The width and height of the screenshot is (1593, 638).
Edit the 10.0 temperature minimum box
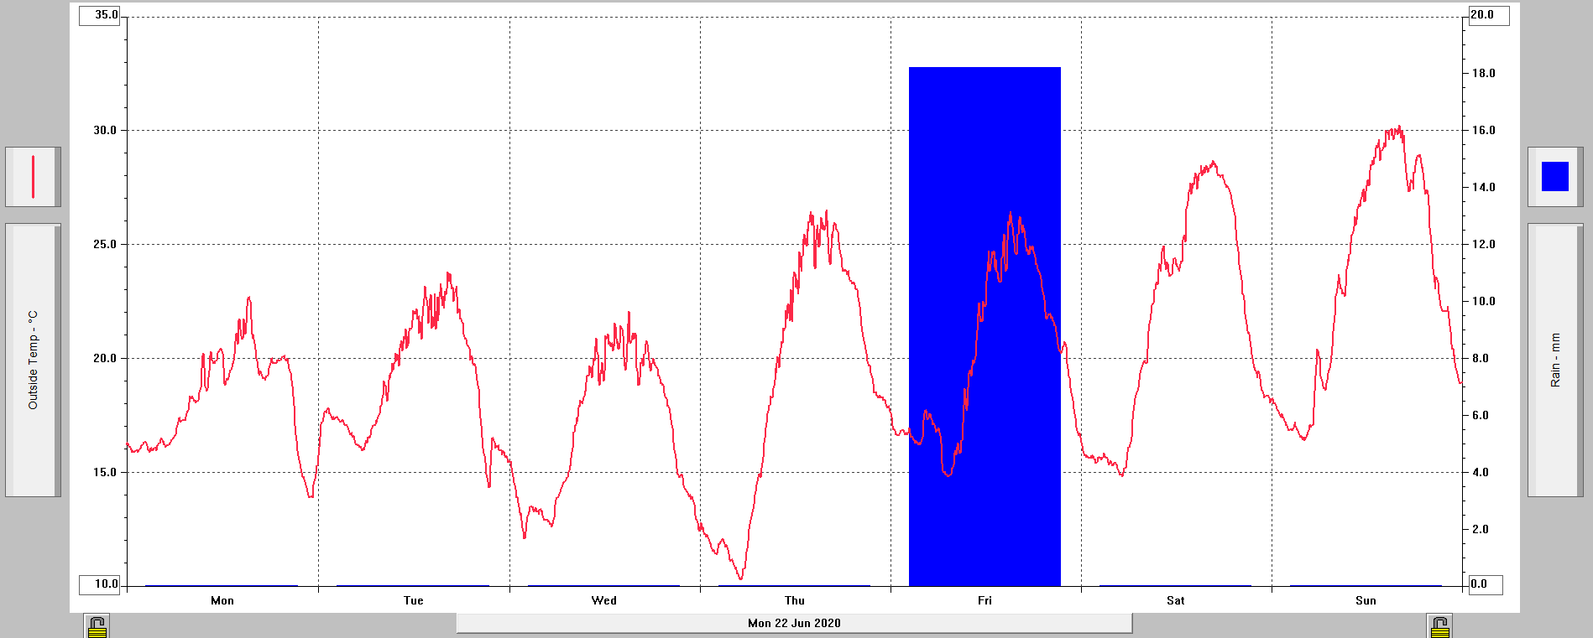coord(101,584)
